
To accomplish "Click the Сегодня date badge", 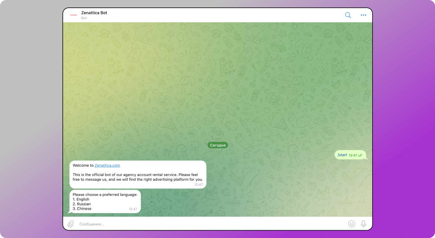I will click(217, 145).
